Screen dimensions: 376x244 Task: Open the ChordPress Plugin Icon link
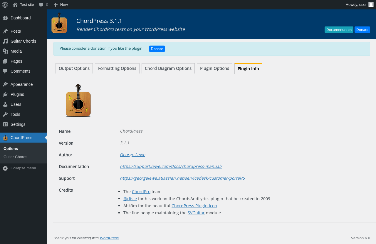[194, 206]
